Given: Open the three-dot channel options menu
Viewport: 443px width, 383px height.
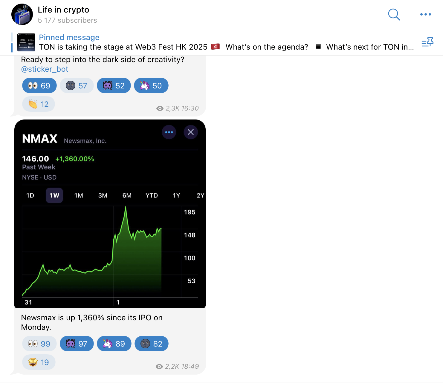Looking at the screenshot, I should tap(425, 14).
